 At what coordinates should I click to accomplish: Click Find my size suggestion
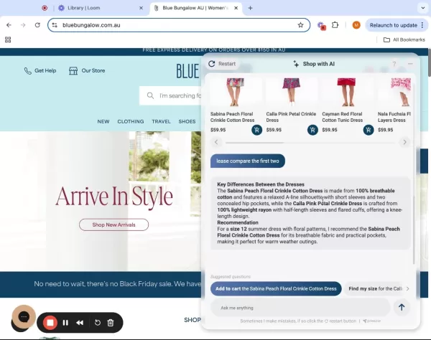click(x=374, y=288)
